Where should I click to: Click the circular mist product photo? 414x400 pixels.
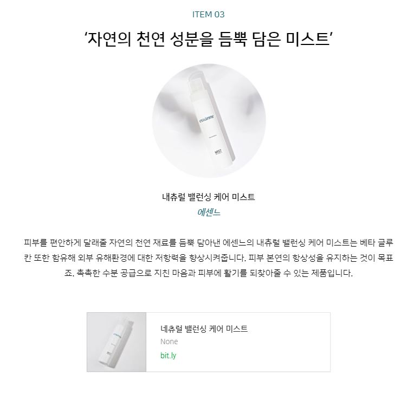point(209,120)
